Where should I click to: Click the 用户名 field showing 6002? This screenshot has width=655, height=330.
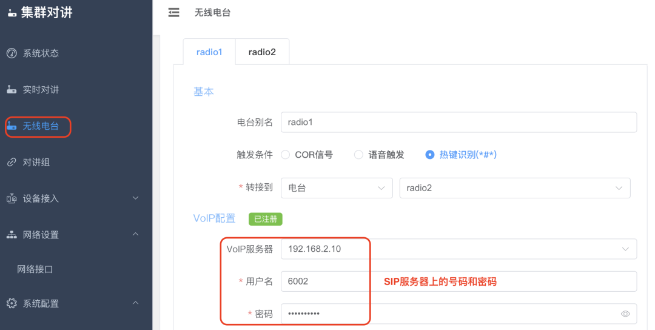click(458, 281)
